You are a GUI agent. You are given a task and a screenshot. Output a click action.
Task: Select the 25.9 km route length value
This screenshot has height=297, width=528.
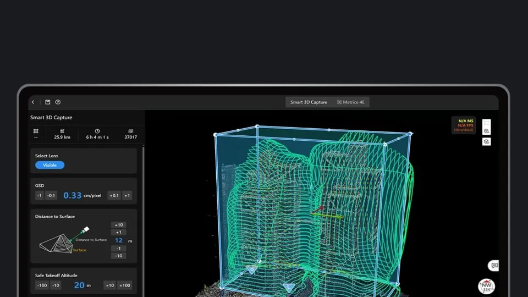click(x=62, y=137)
